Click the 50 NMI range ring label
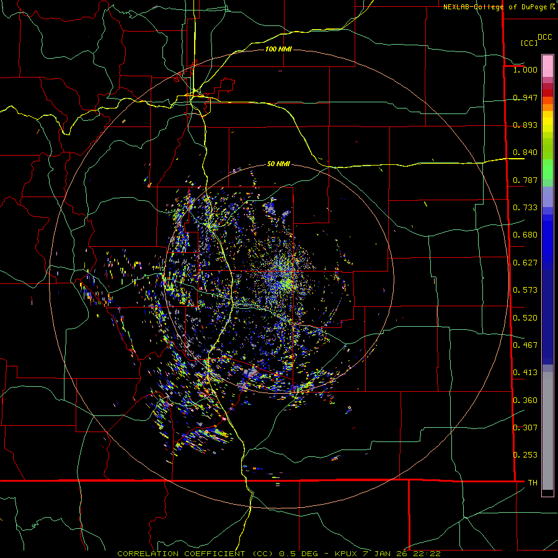This screenshot has width=558, height=558. [x=278, y=164]
